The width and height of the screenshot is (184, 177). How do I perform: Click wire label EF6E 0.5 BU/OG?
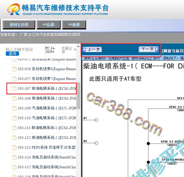(x=172, y=142)
